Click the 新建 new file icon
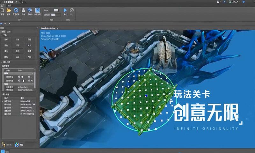Image resolution: width=255 pixels, height=153 pixels. pyautogui.click(x=2, y=10)
